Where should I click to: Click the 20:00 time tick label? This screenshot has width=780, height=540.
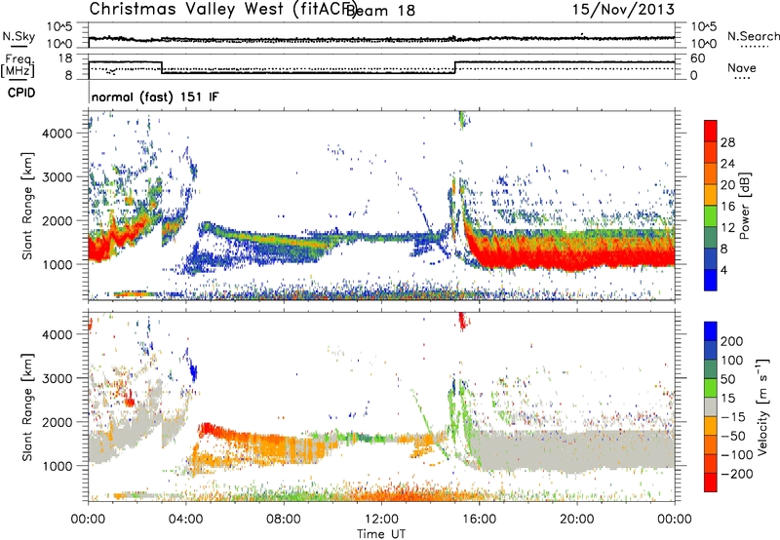click(x=576, y=520)
